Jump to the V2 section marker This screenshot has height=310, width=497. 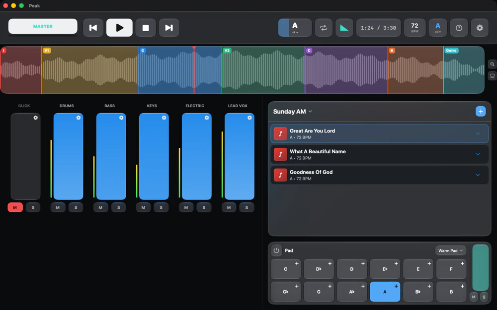coord(227,50)
